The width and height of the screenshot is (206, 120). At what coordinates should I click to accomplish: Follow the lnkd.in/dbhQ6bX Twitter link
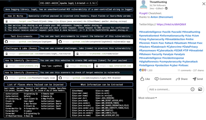coord(171,24)
